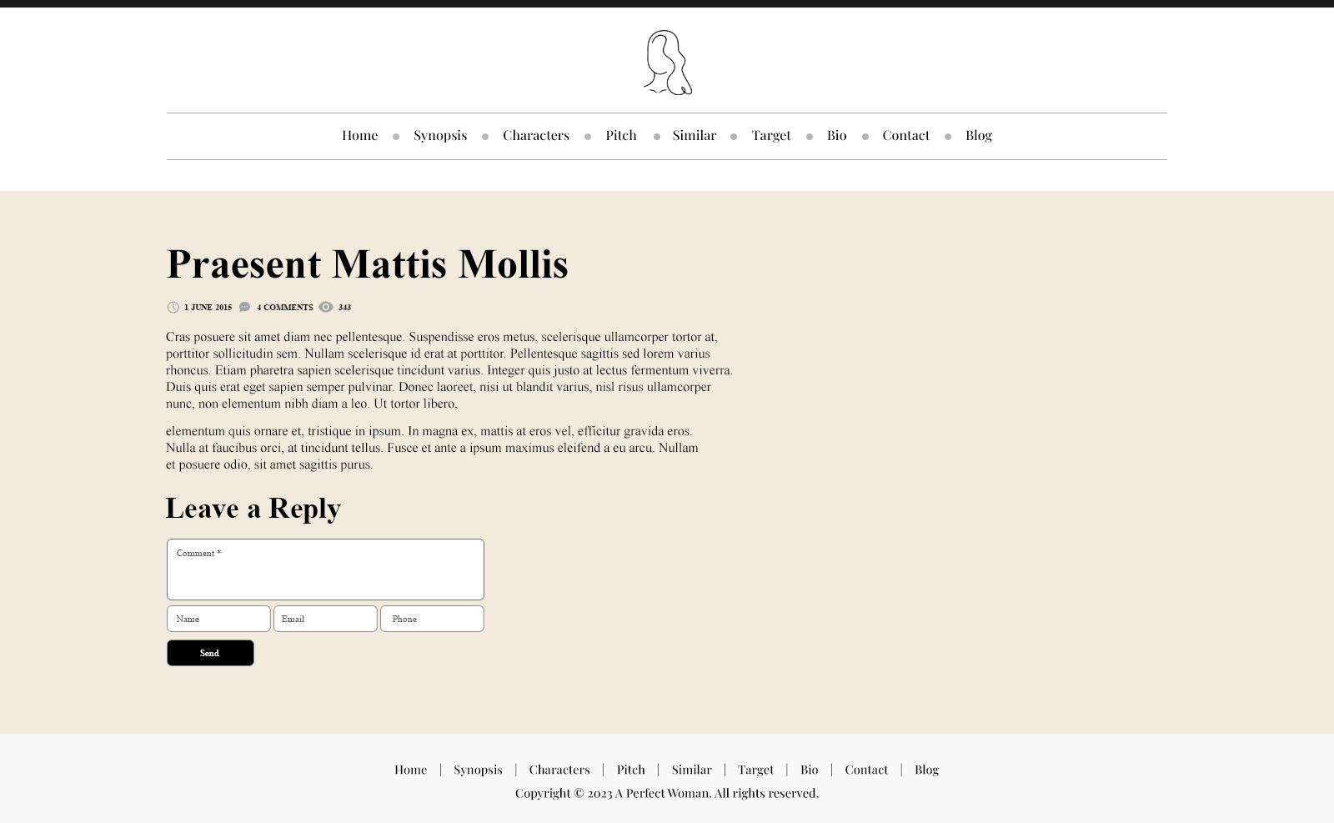Open the Similar link in the footer

(x=691, y=770)
